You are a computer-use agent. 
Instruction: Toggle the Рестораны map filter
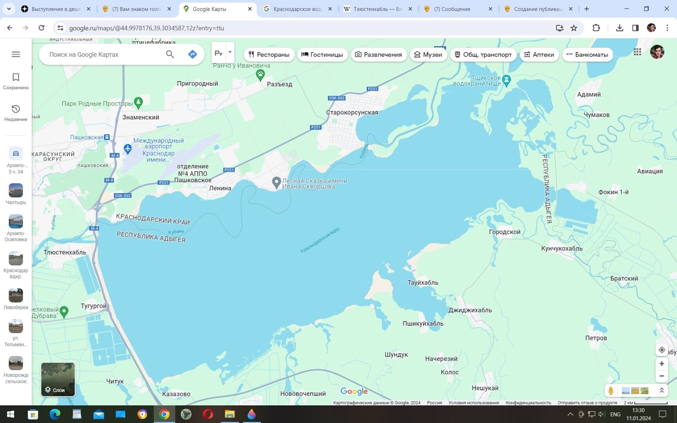pos(269,54)
